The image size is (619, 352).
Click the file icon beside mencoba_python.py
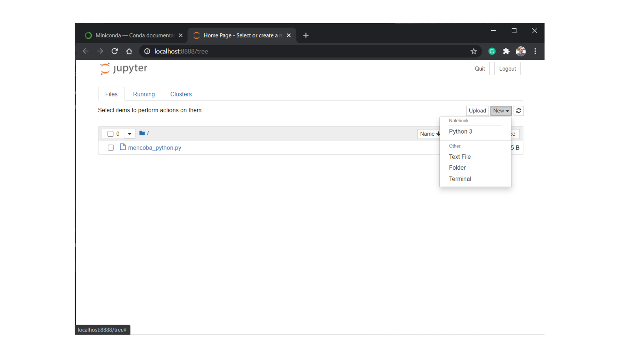(x=123, y=147)
